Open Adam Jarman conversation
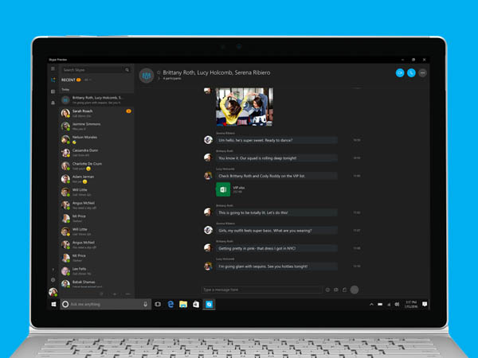The height and width of the screenshot is (358, 478). (96, 179)
